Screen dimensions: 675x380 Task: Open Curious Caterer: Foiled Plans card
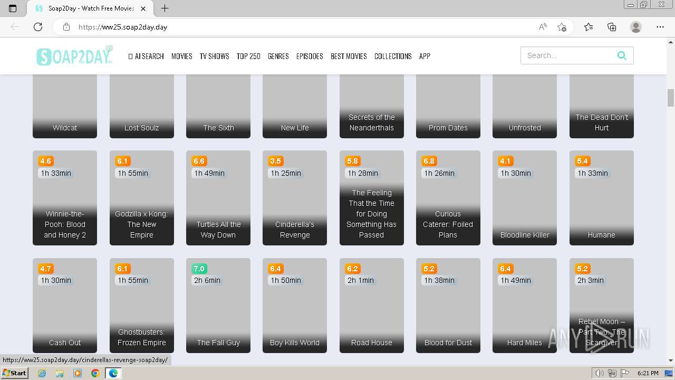click(x=448, y=198)
